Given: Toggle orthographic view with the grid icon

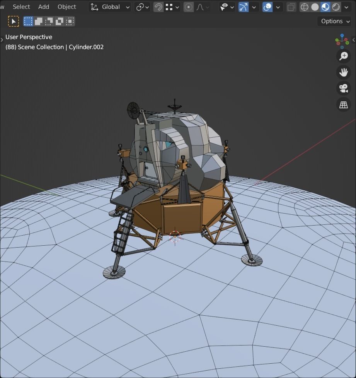Looking at the screenshot, I should coord(343,104).
